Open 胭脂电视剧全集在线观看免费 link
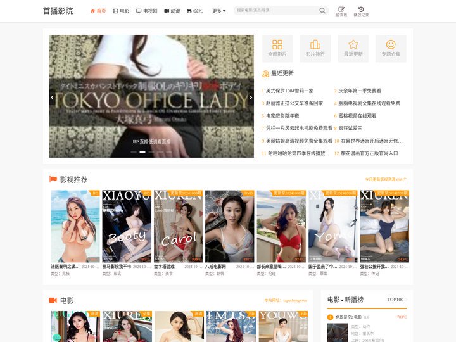The width and height of the screenshot is (456, 342). coord(369,103)
